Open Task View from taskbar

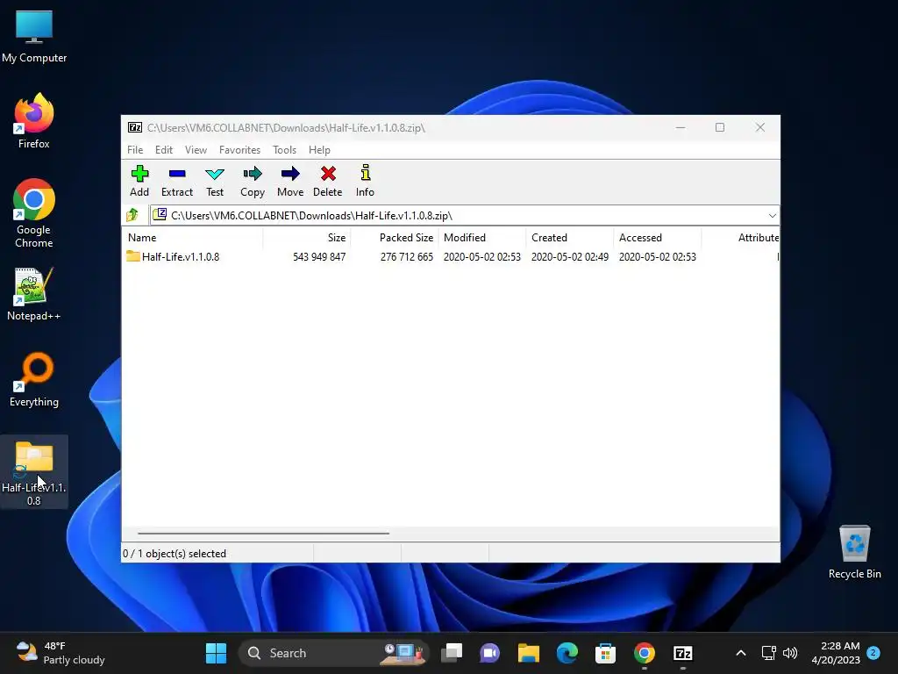452,653
